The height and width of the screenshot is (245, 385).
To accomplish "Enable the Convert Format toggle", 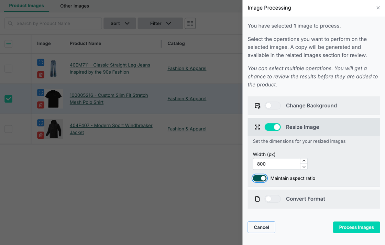I will (x=273, y=199).
